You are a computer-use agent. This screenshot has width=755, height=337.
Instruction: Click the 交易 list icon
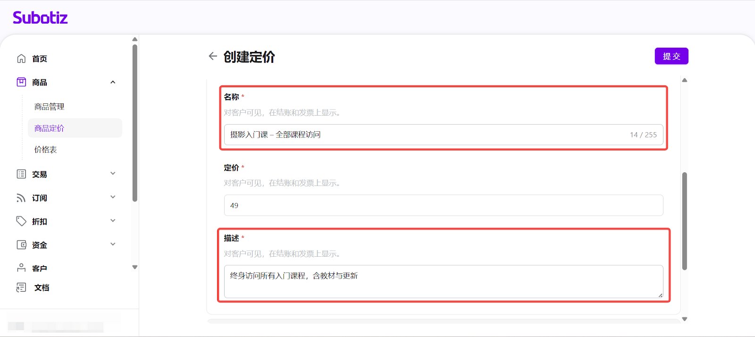[x=21, y=174]
